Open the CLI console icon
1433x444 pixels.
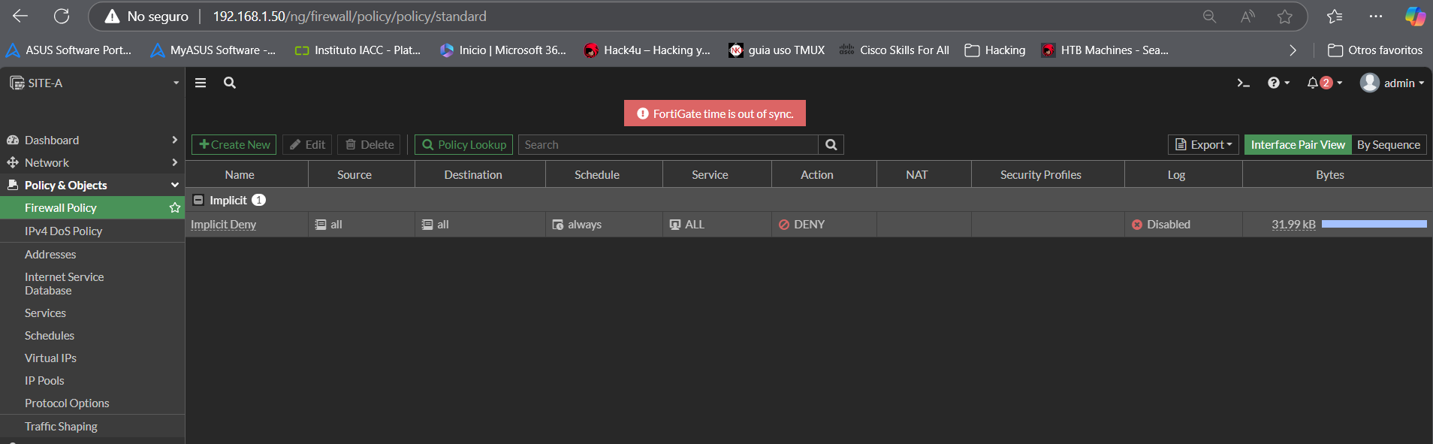pyautogui.click(x=1243, y=83)
